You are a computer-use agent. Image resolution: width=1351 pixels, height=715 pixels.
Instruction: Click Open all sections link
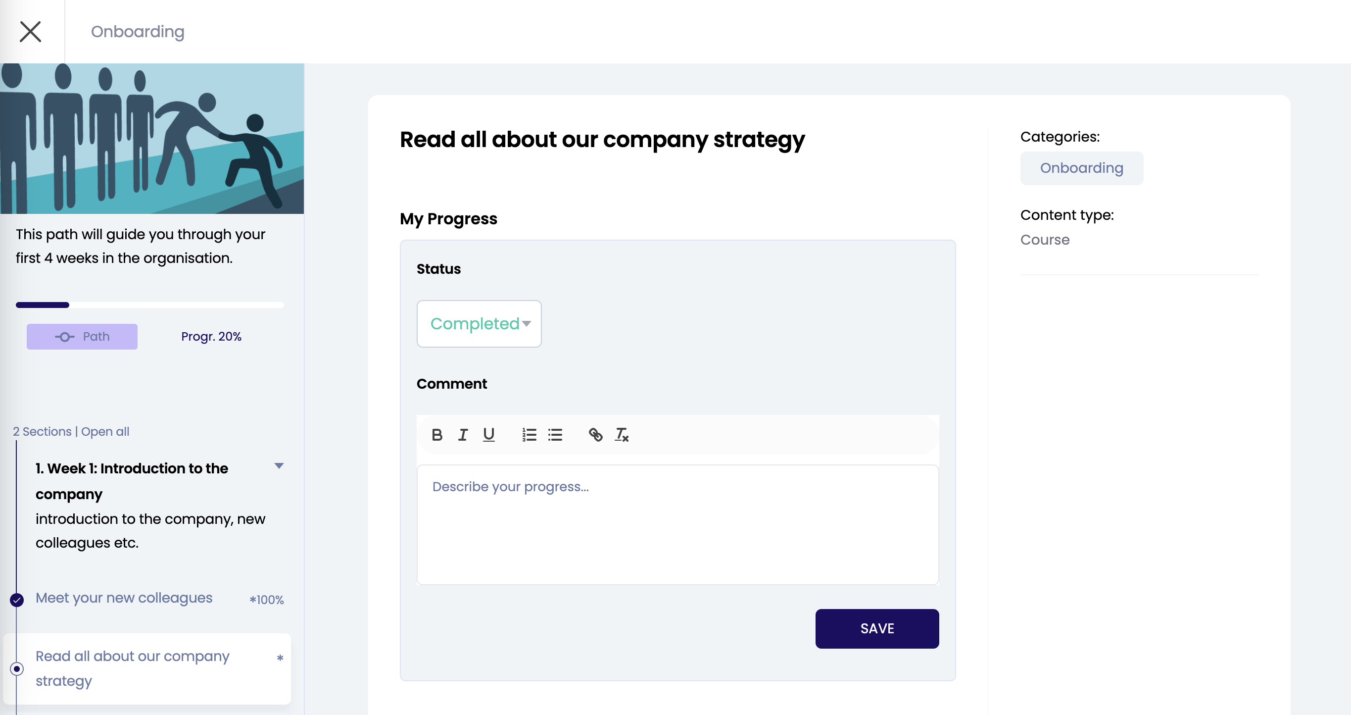[x=105, y=431]
